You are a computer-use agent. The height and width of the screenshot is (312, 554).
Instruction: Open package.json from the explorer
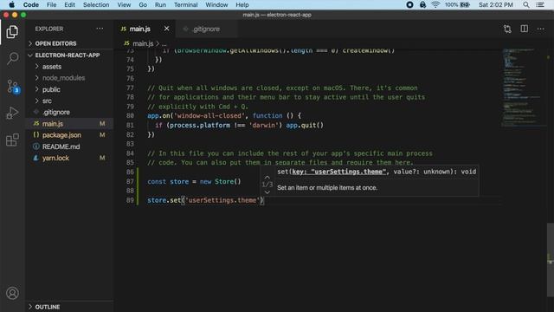coord(61,135)
